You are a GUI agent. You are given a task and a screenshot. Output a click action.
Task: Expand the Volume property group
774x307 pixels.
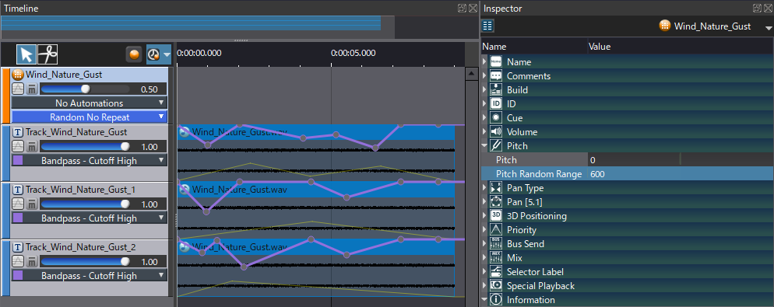pos(484,132)
